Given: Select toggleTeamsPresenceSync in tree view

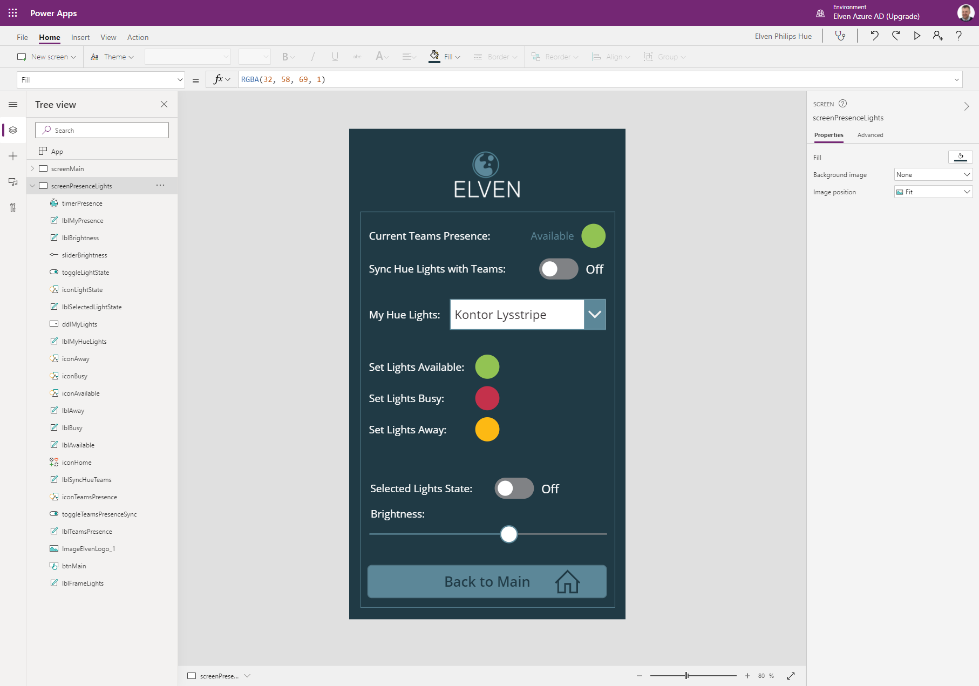Looking at the screenshot, I should pyautogui.click(x=99, y=514).
